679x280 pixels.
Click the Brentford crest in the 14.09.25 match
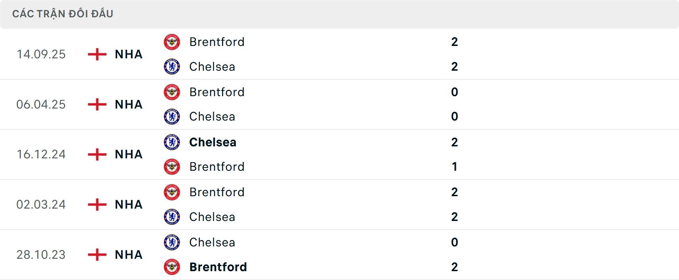tap(171, 42)
